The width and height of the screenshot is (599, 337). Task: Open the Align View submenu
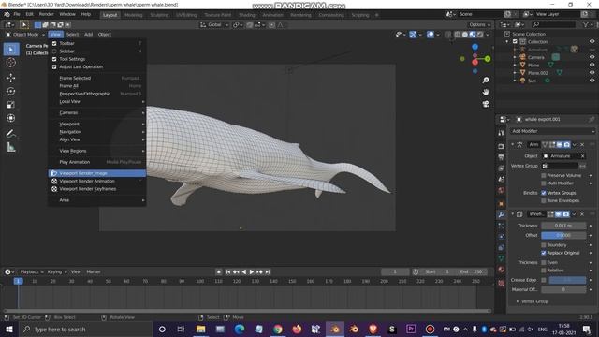97,139
